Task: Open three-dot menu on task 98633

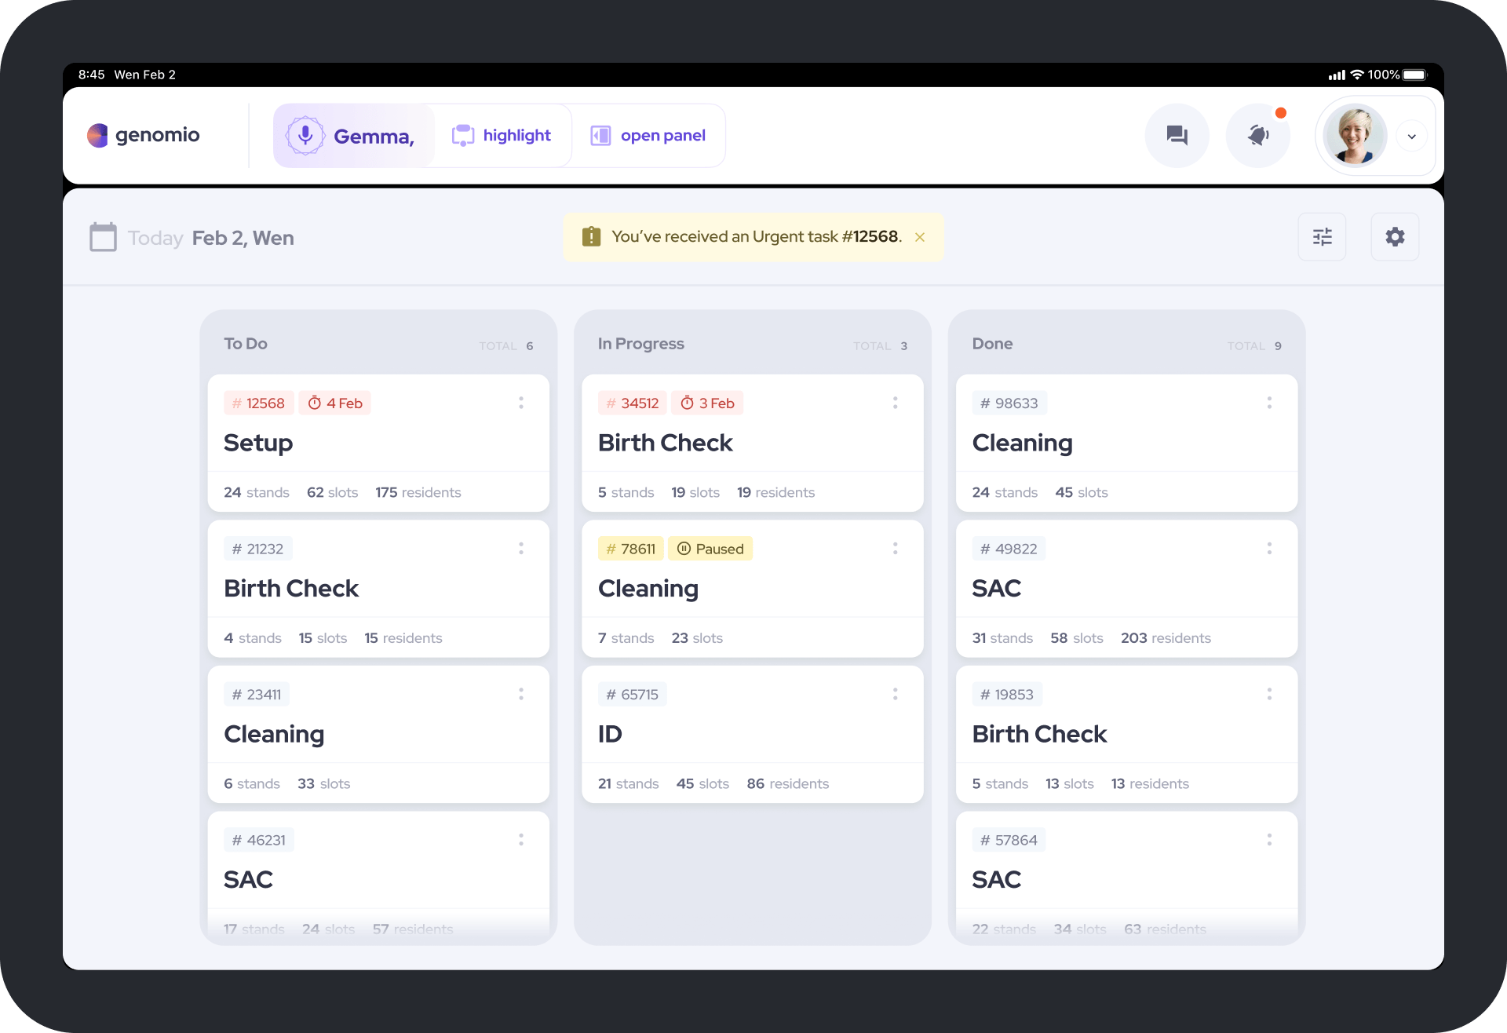Action: pos(1269,403)
